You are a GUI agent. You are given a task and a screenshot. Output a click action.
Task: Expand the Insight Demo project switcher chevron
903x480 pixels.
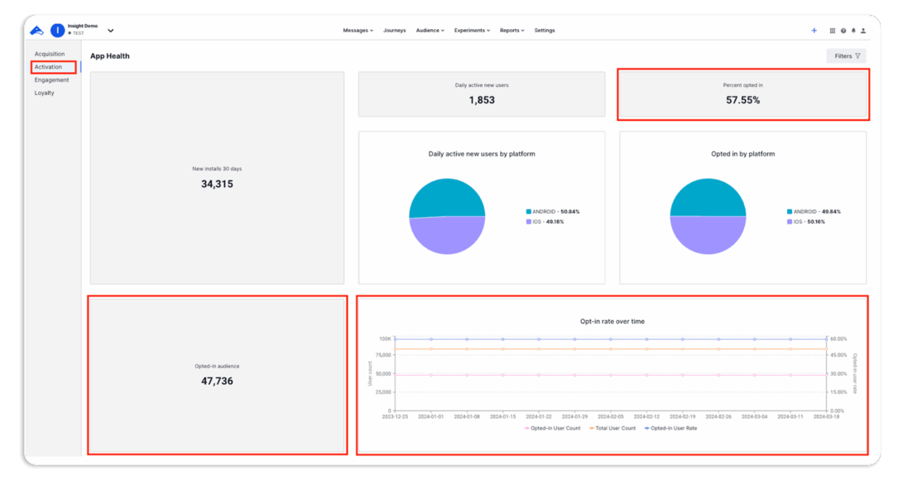click(111, 31)
